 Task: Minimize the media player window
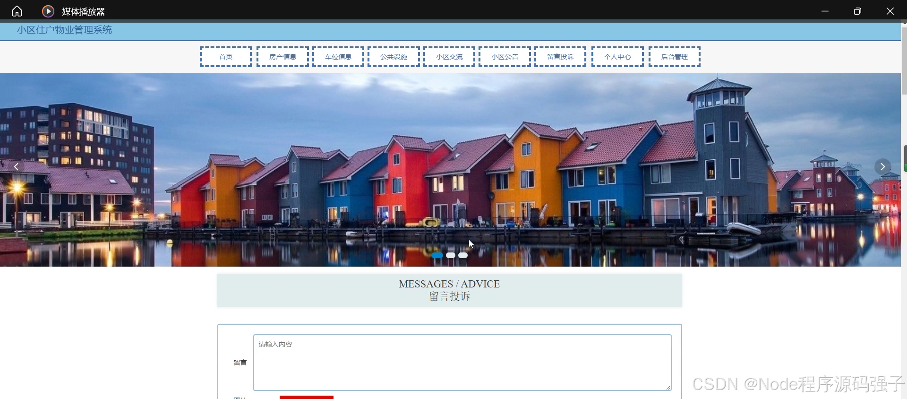[825, 11]
